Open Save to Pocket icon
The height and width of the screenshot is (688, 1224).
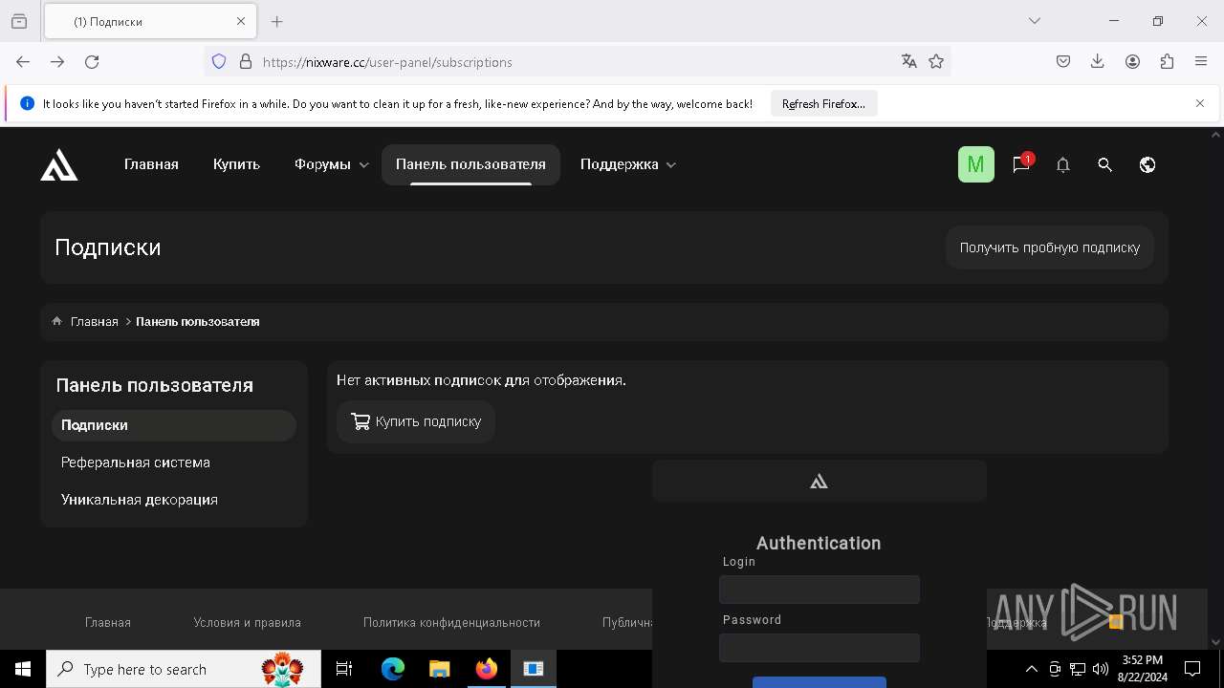pos(1063,61)
